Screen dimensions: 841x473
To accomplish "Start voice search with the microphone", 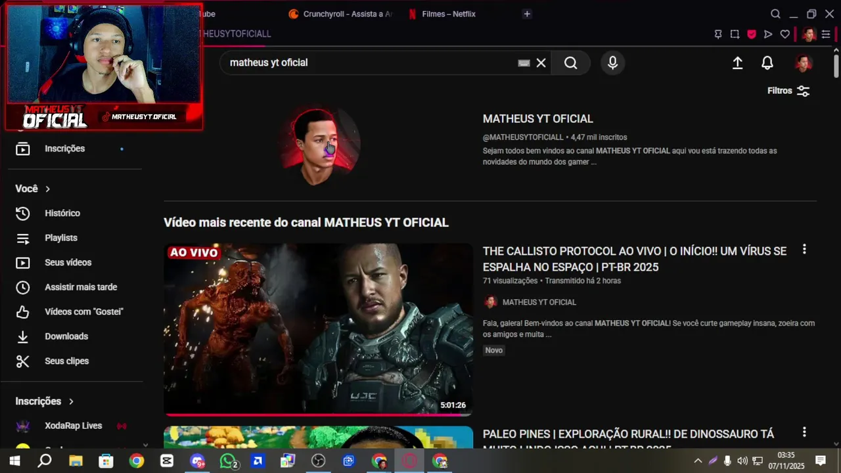I will (612, 62).
